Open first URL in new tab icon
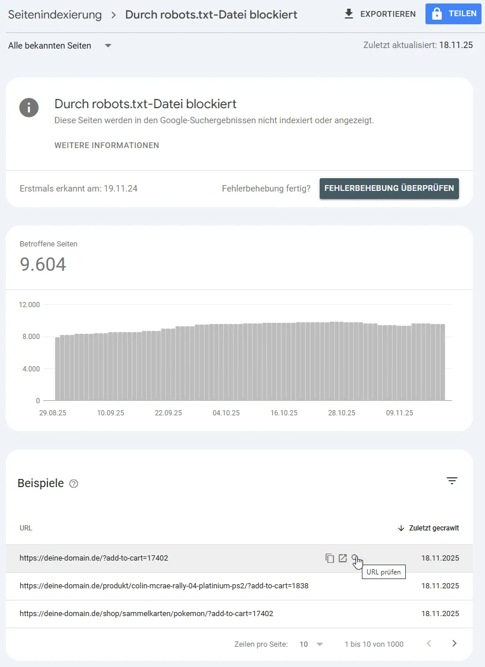 342,558
